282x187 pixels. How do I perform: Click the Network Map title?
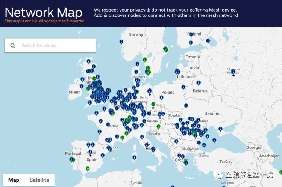pyautogui.click(x=43, y=13)
